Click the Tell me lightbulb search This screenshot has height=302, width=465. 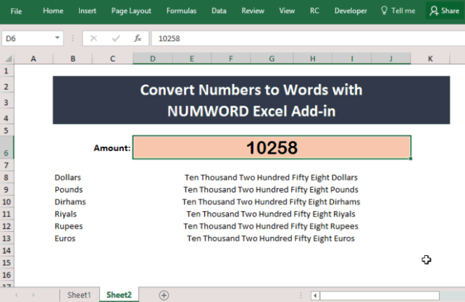[x=398, y=11]
